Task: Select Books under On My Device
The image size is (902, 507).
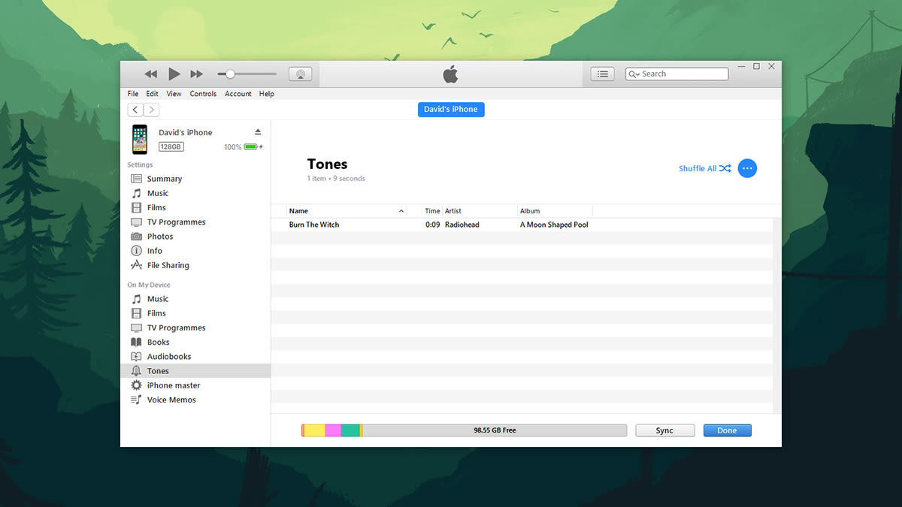Action: click(x=159, y=342)
